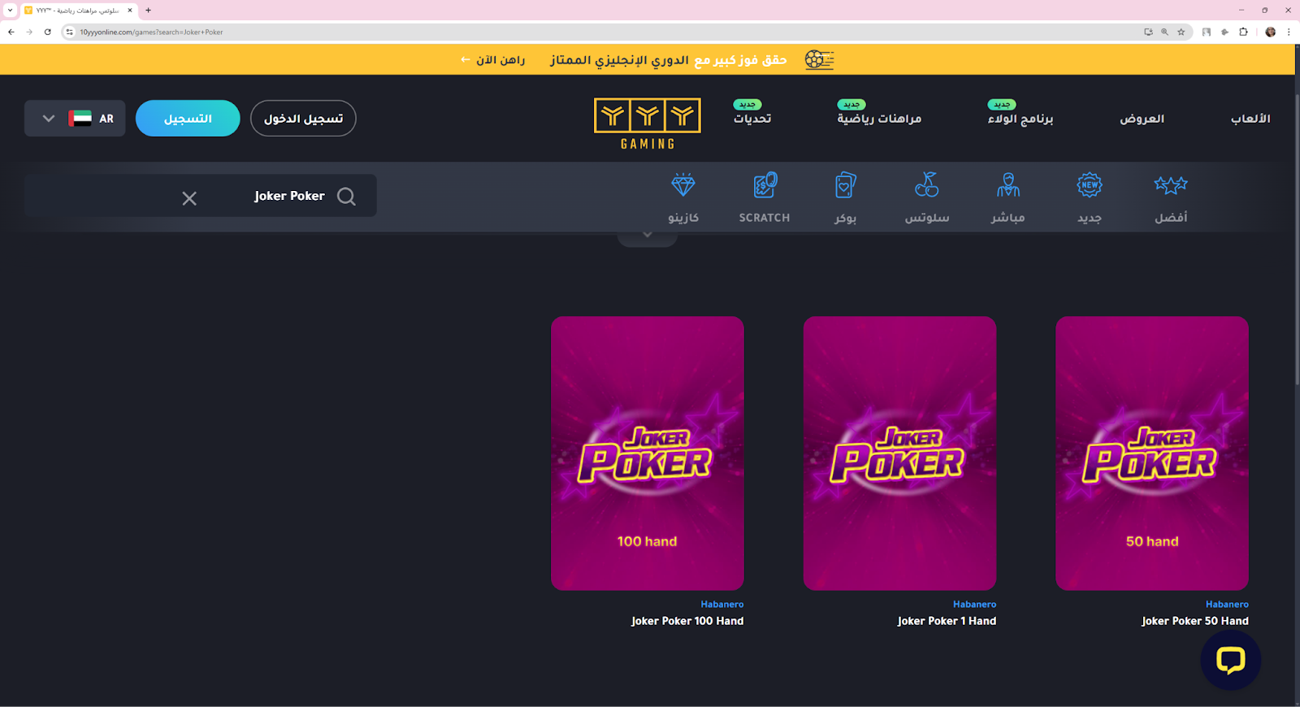
Task: Open the Loyalty Program nav item
Action: click(x=1020, y=119)
